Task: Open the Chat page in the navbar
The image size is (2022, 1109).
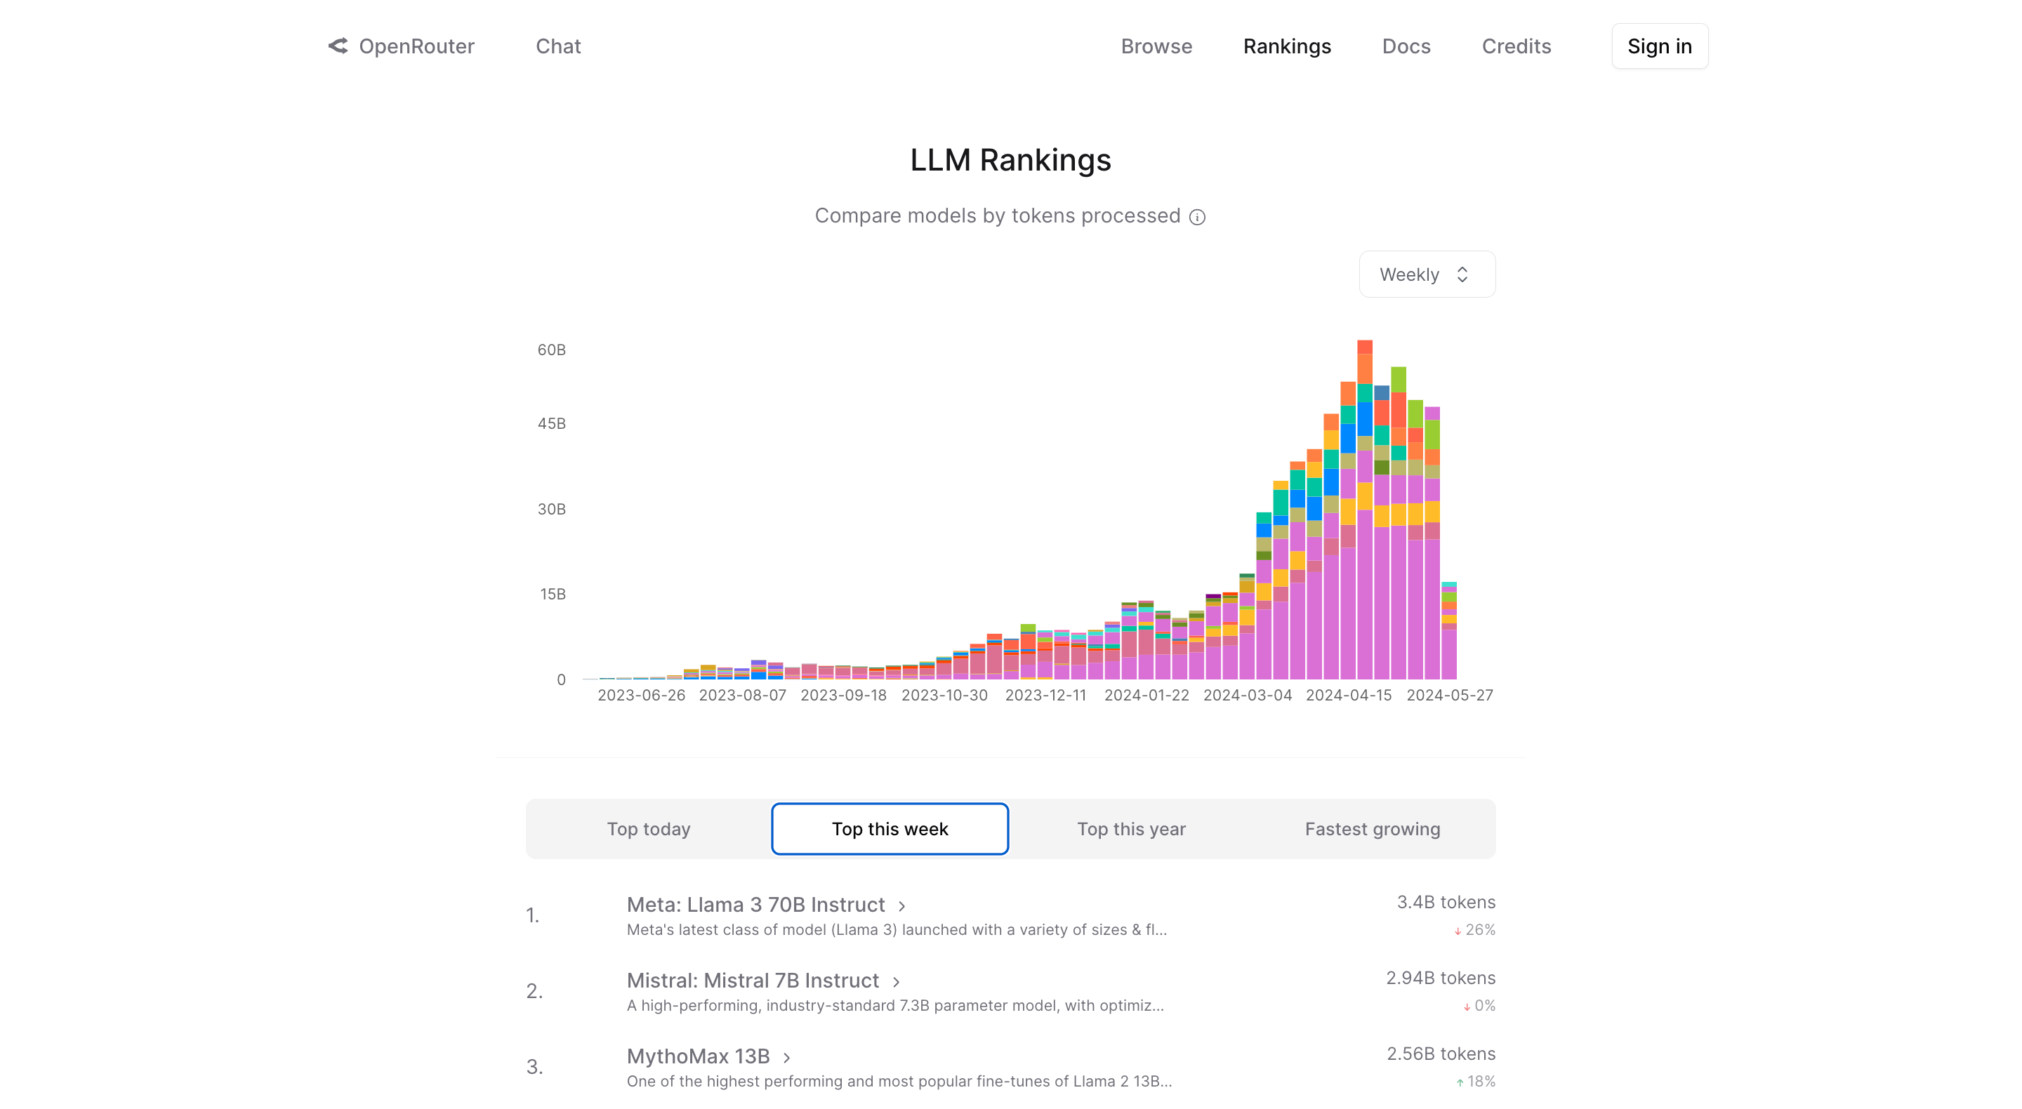Action: click(558, 46)
